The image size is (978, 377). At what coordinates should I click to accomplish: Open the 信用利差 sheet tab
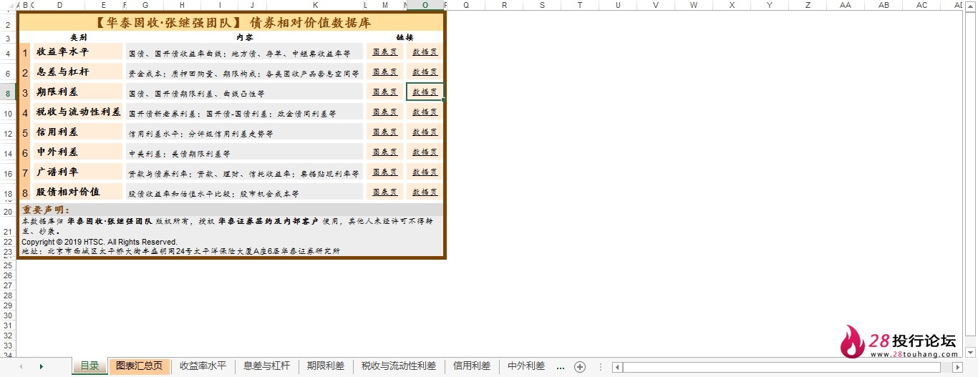472,366
